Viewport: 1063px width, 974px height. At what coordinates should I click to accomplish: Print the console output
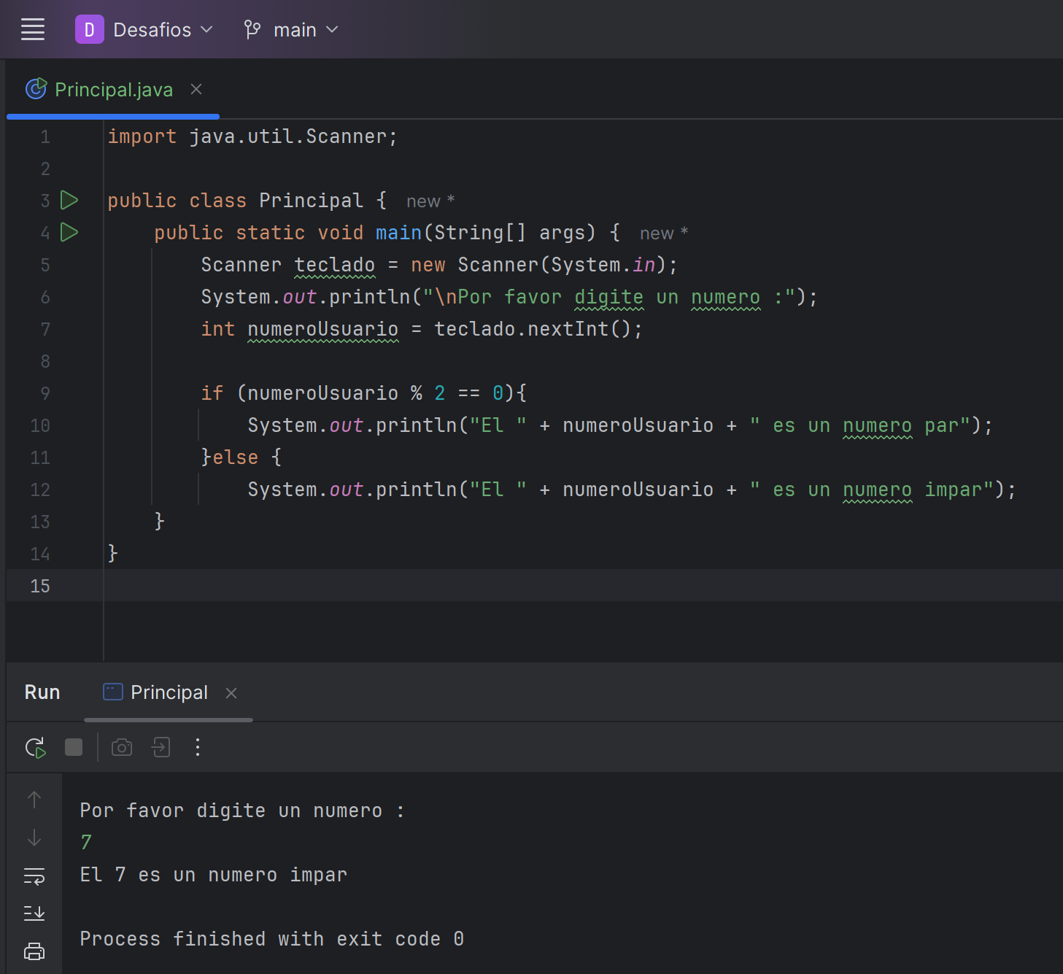tap(34, 951)
